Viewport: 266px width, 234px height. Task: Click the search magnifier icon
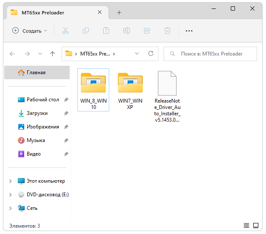(x=173, y=54)
